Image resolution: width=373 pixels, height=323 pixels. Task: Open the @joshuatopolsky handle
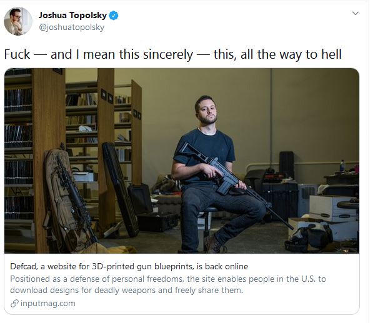click(x=72, y=27)
